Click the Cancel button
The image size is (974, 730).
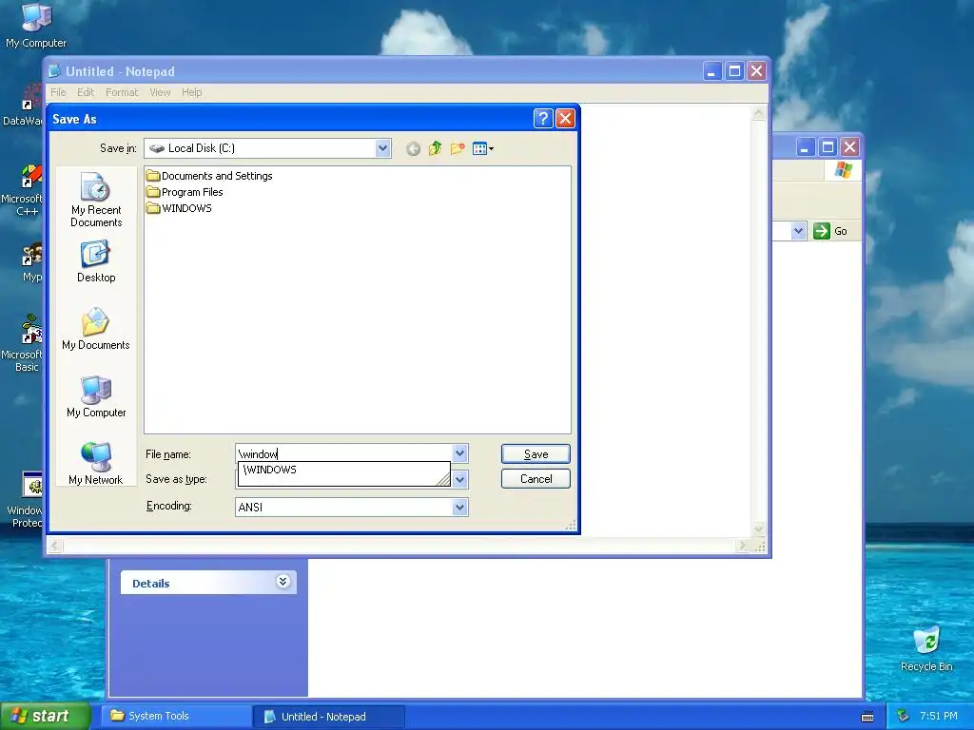pos(536,479)
